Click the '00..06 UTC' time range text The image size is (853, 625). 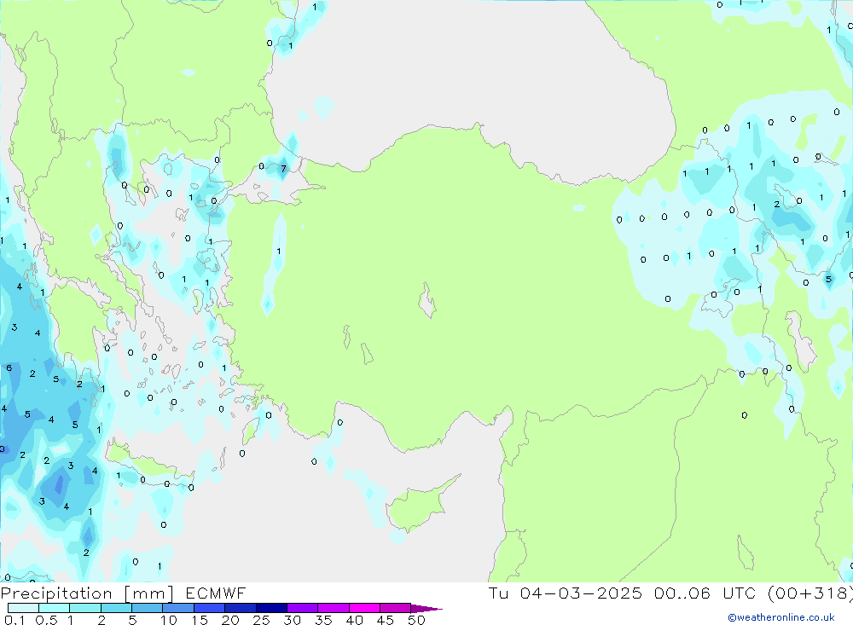pyautogui.click(x=704, y=593)
